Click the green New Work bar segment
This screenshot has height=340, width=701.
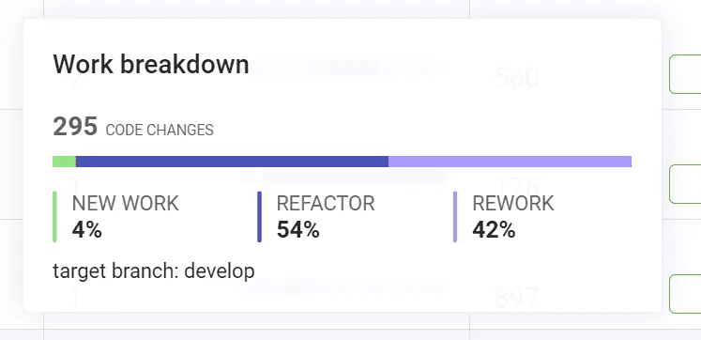tap(64, 162)
